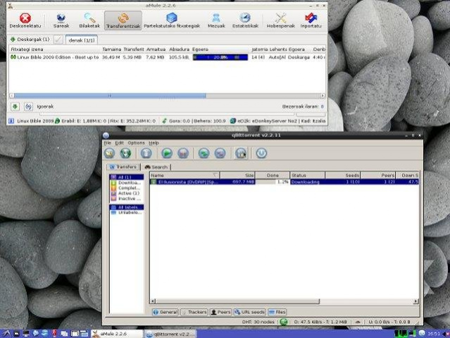Screen dimensions: 450x338
Task: Open the Edit menu in qBittorrent
Action: click(x=119, y=143)
